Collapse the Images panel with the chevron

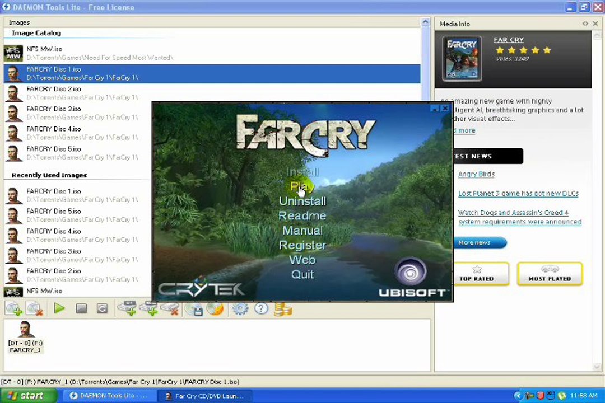pos(425,22)
